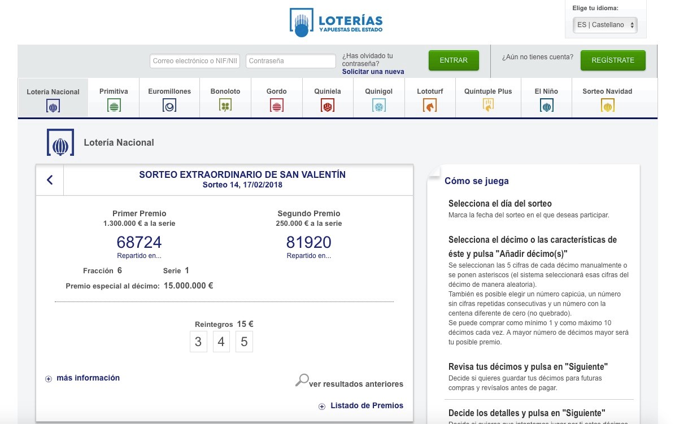Click the Cómo se juega heading
The width and height of the screenshot is (675, 424).
[477, 181]
